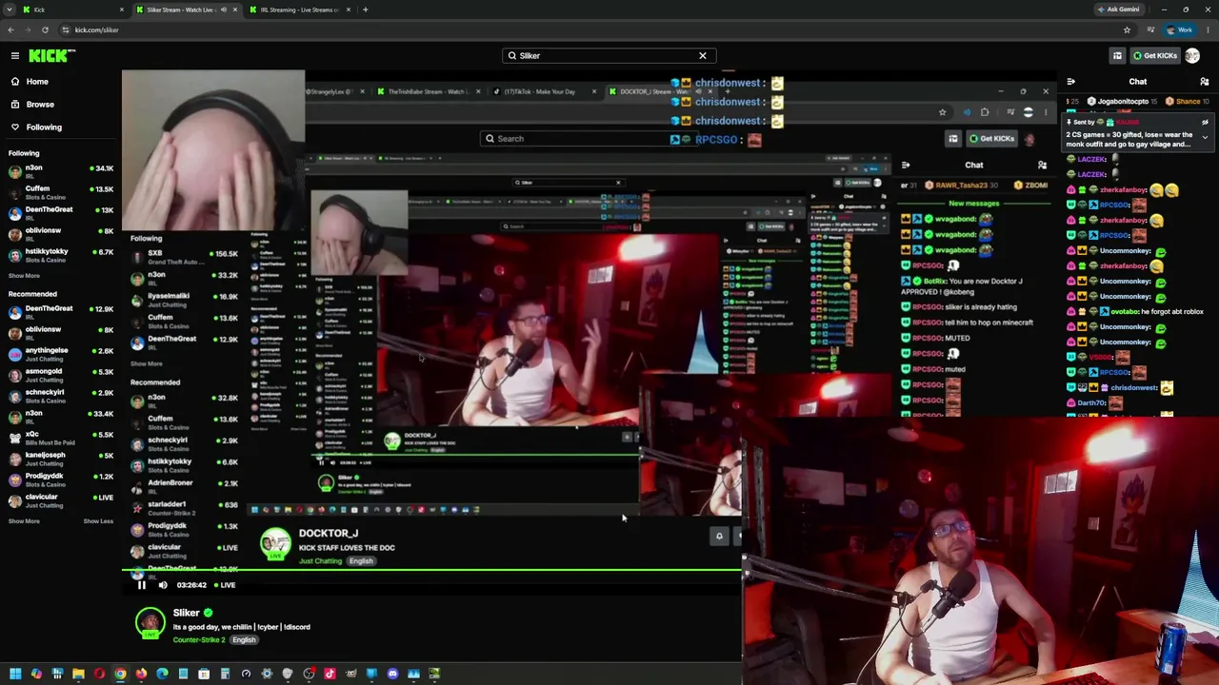Launch Firefox from the taskbar
Viewport: 1219px width, 685px height.
click(x=141, y=674)
